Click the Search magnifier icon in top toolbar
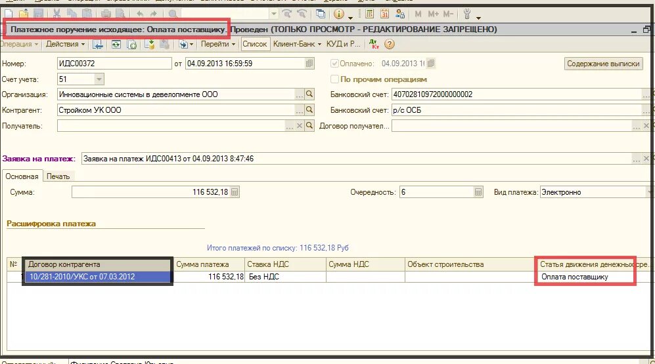Screen dimensions: 655x364 click(172, 14)
